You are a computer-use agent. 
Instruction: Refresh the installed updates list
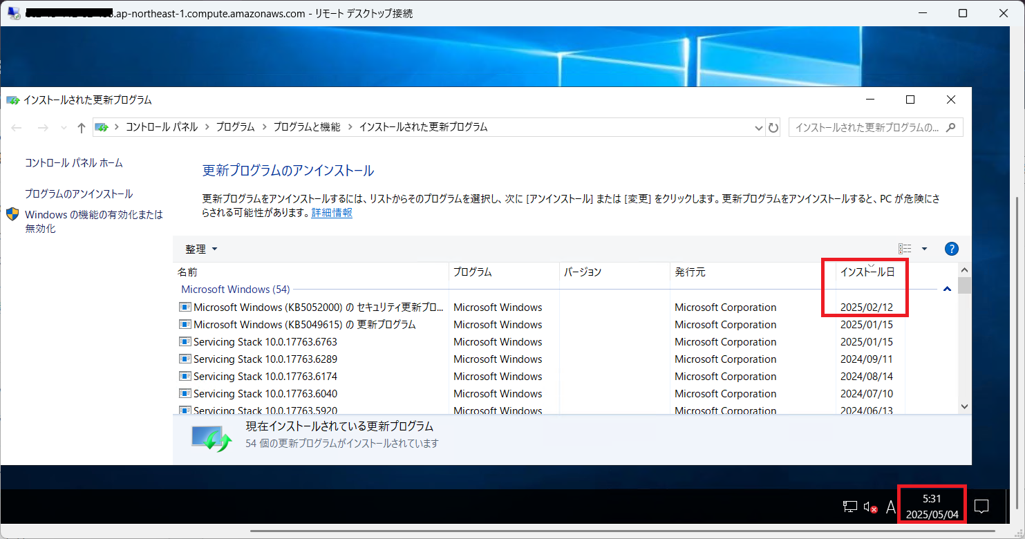[773, 128]
